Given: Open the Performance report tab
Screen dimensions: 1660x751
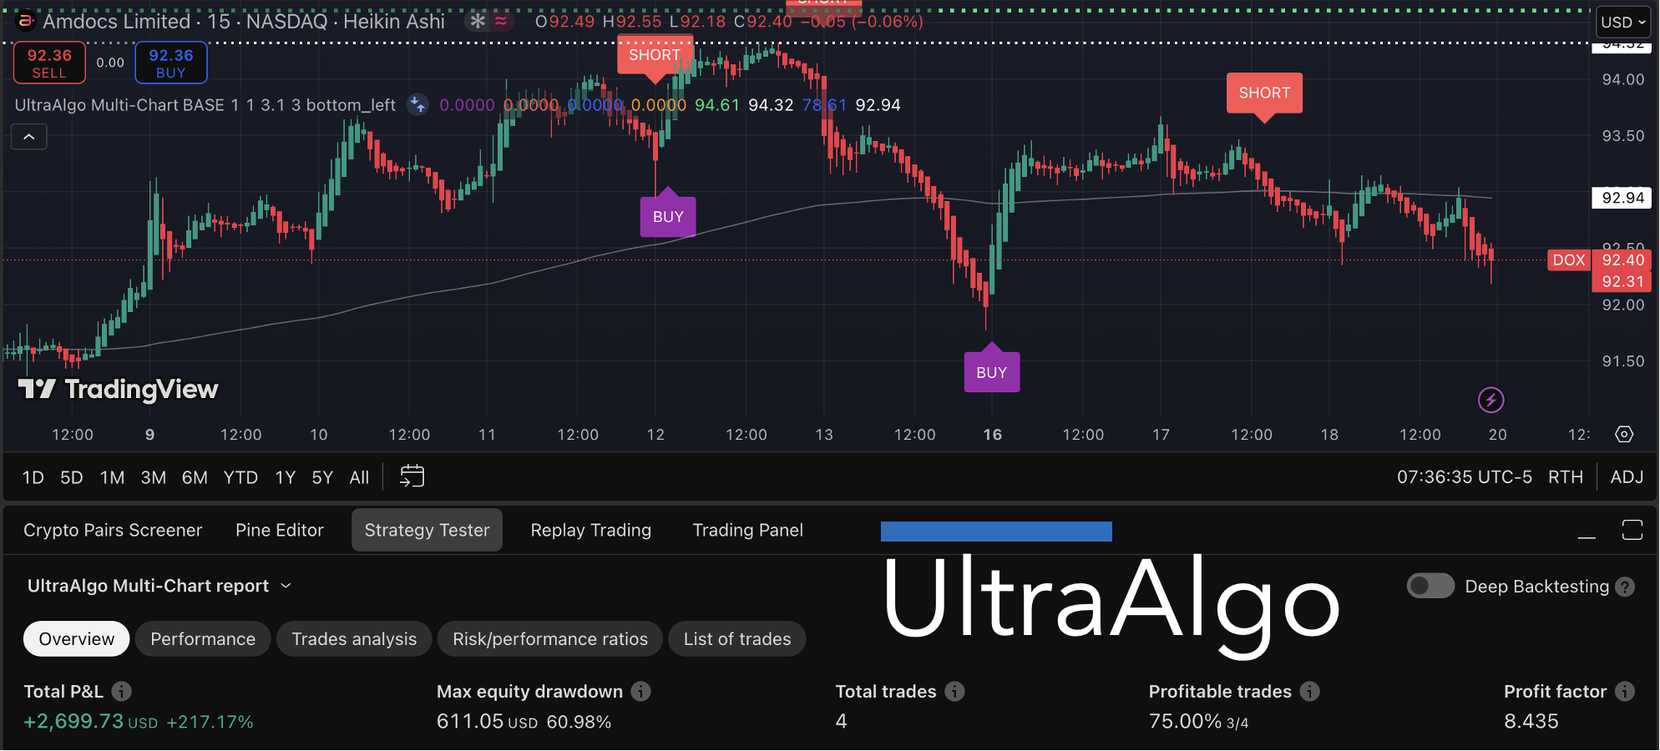Looking at the screenshot, I should point(203,639).
